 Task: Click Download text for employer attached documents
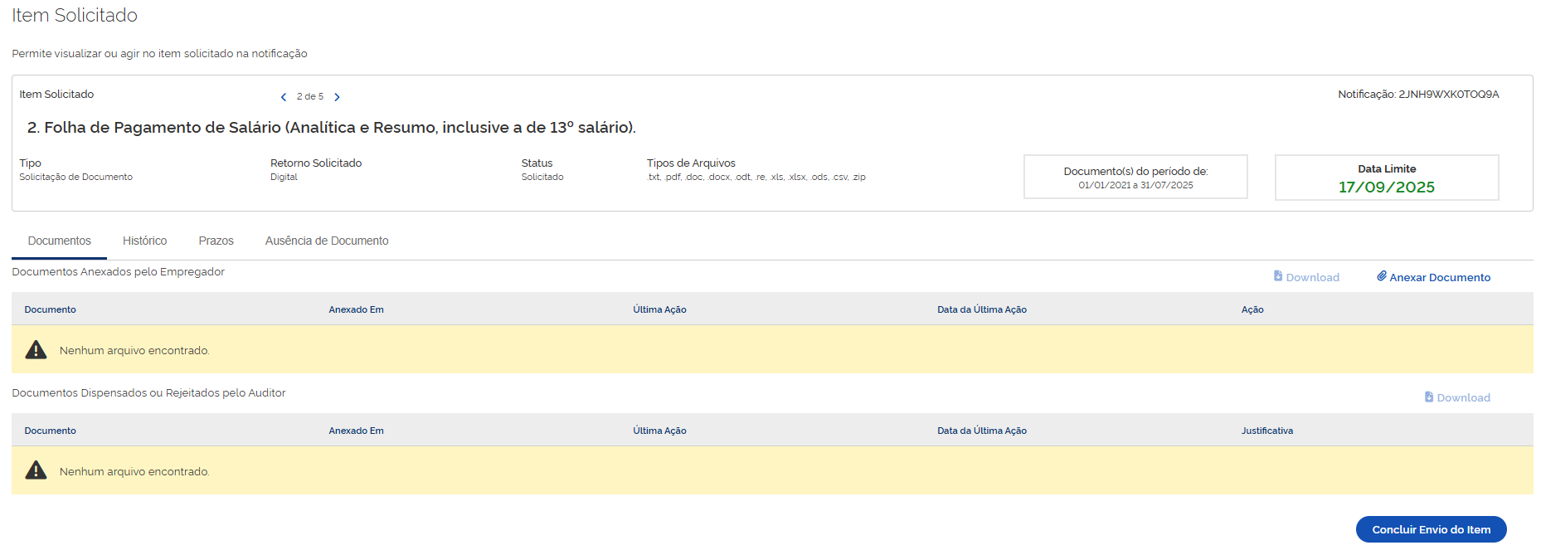1313,278
